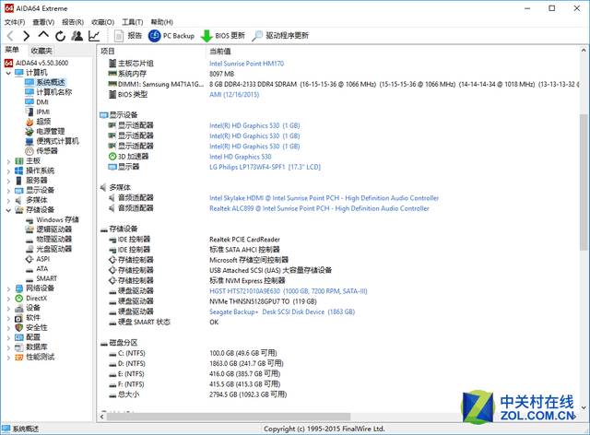Viewport: 590px width, 435px height.
Task: Open LG Philips LP173WF4-SPF1 monitor link
Action: (265, 167)
